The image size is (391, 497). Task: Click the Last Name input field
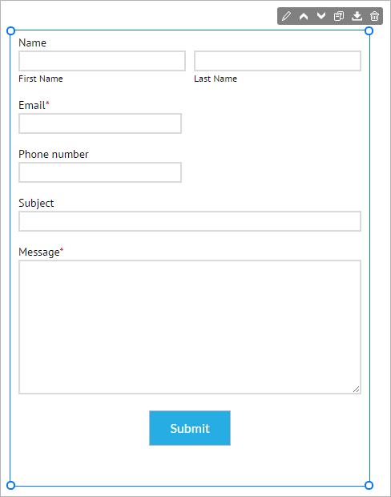277,61
